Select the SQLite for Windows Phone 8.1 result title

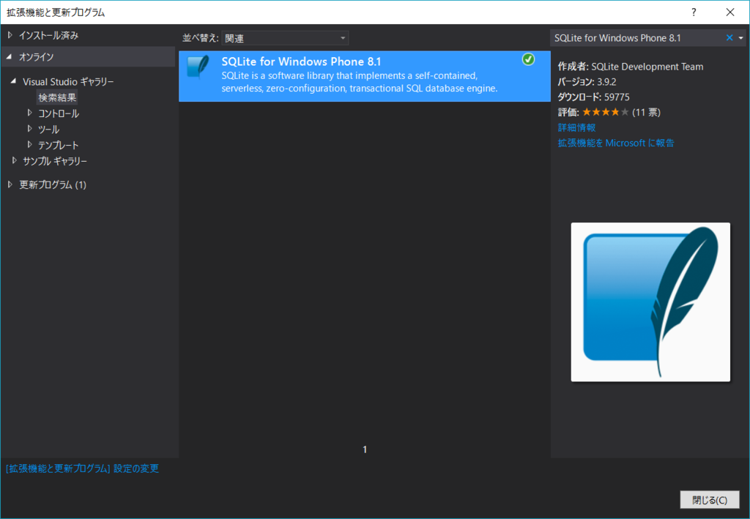coord(301,61)
